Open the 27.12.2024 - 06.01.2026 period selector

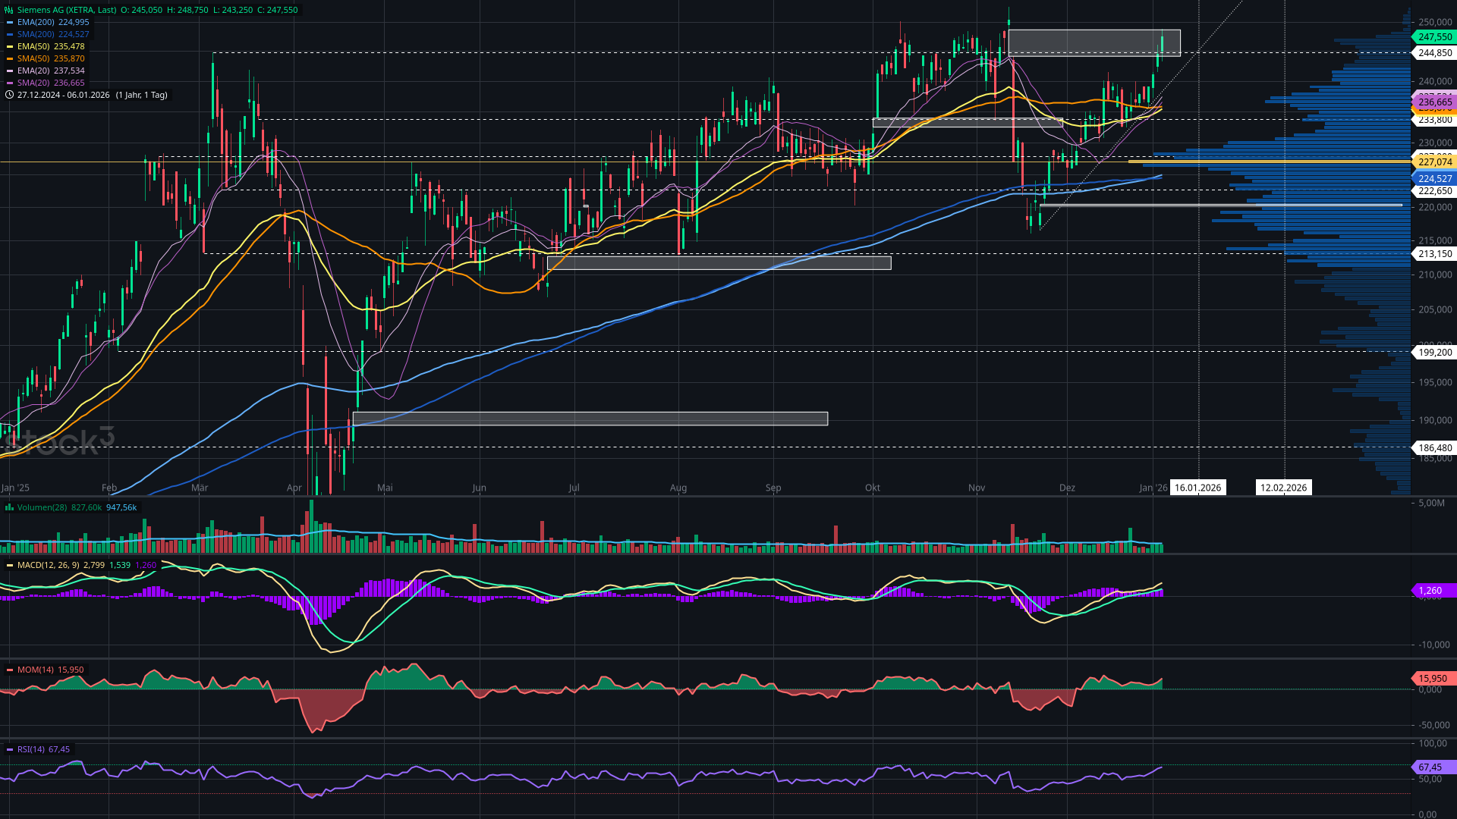coord(65,95)
